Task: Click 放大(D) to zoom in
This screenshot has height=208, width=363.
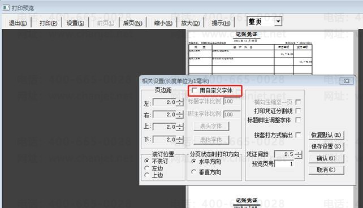Action: [191, 23]
